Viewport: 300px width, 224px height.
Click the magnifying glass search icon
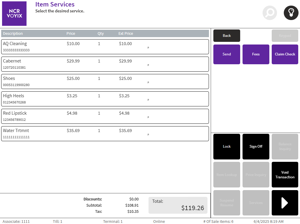[x=270, y=13]
